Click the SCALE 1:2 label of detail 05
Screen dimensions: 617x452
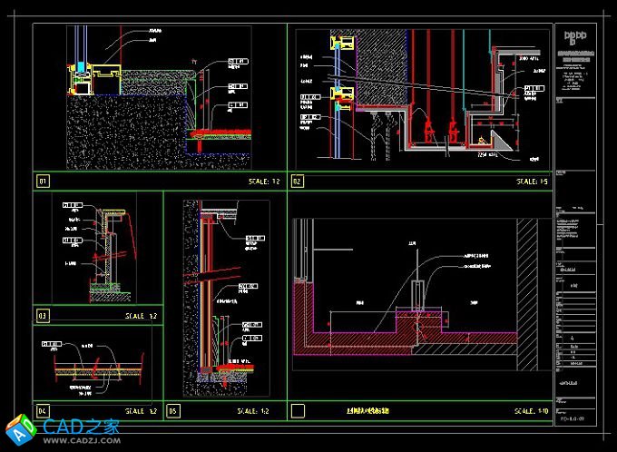pos(252,411)
